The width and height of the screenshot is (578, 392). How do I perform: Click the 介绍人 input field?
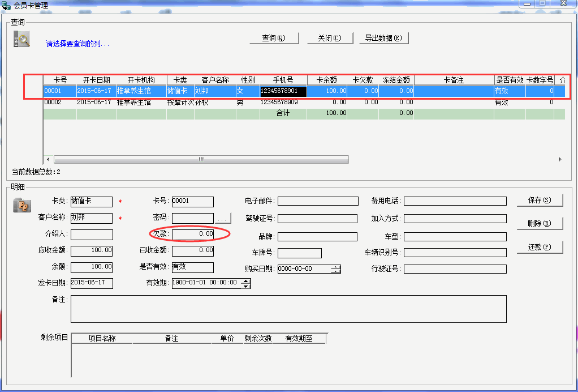coord(92,235)
